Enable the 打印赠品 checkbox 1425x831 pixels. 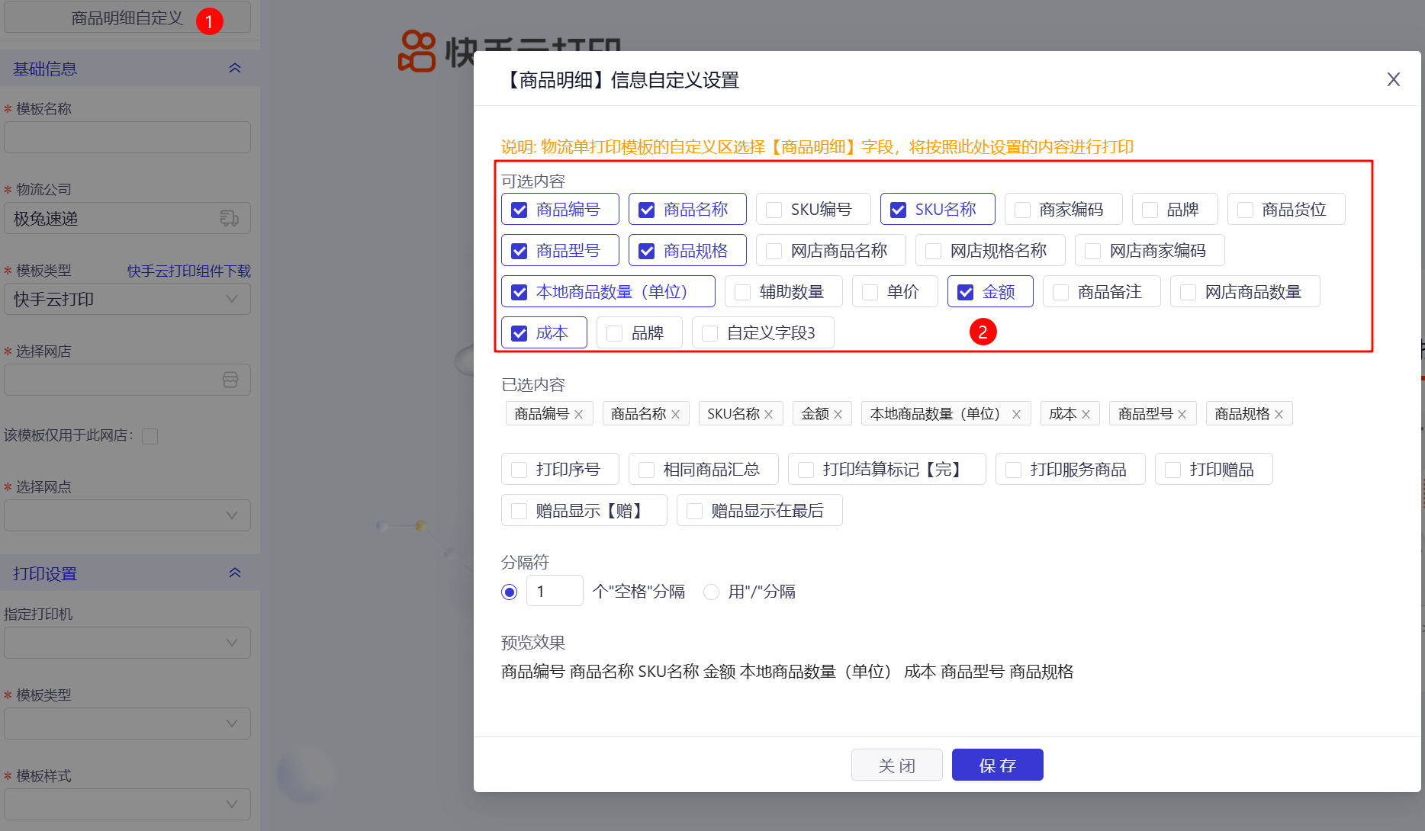(1173, 470)
